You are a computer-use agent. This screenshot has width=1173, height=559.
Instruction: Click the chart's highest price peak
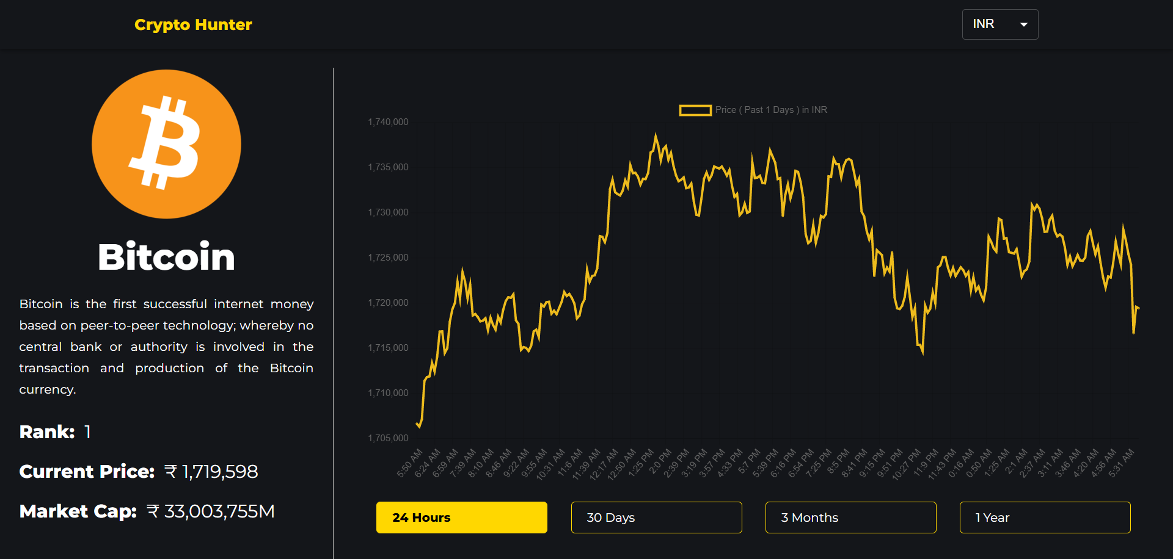click(x=657, y=132)
